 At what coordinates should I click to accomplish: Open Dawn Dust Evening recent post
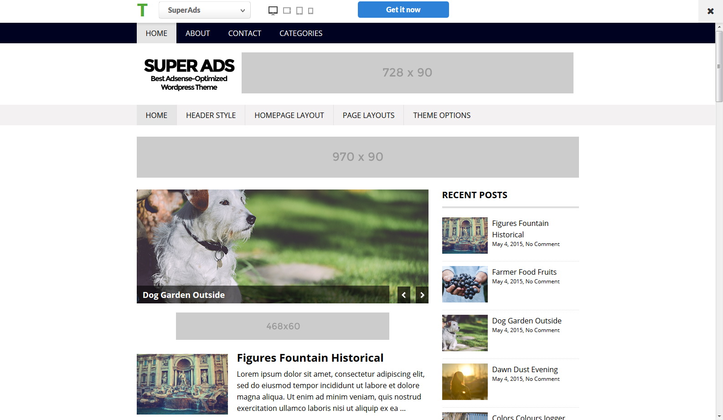(x=525, y=369)
